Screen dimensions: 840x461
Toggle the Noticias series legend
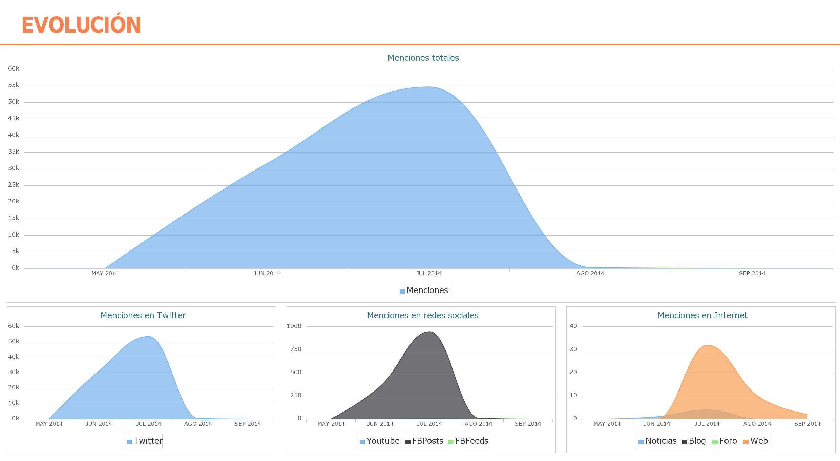tap(657, 441)
